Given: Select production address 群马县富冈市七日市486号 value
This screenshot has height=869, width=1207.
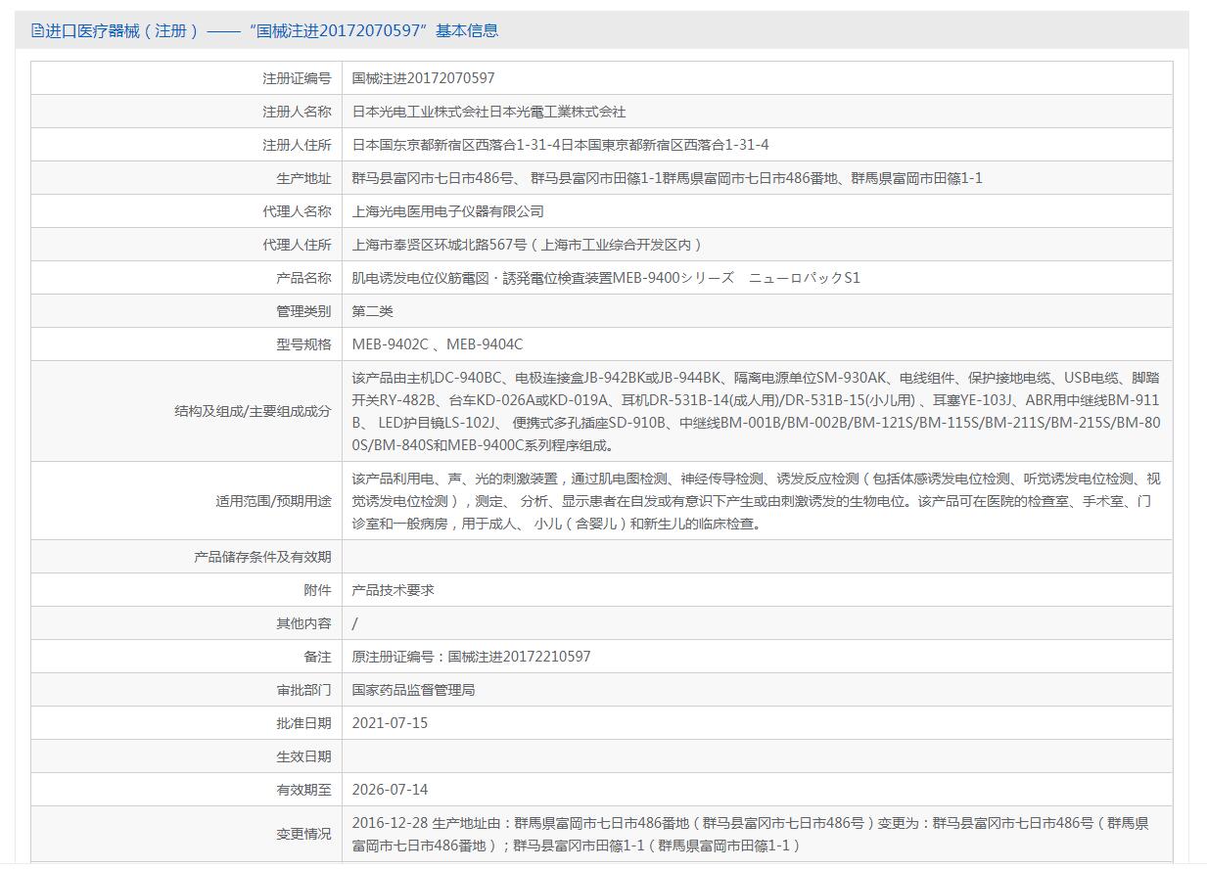Looking at the screenshot, I should [x=667, y=178].
